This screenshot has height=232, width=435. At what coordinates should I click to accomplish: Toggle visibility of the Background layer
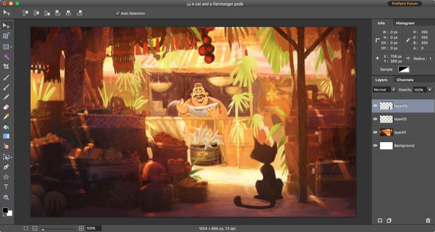click(x=375, y=146)
